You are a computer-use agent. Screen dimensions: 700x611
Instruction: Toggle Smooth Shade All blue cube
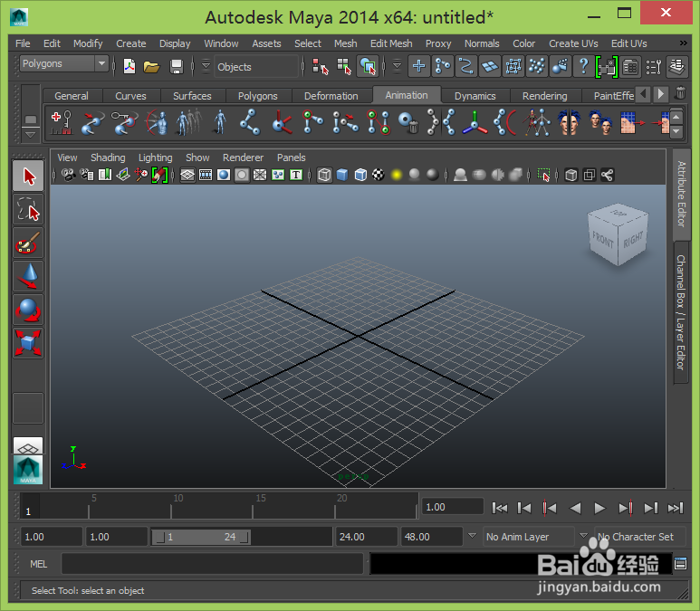pos(342,175)
